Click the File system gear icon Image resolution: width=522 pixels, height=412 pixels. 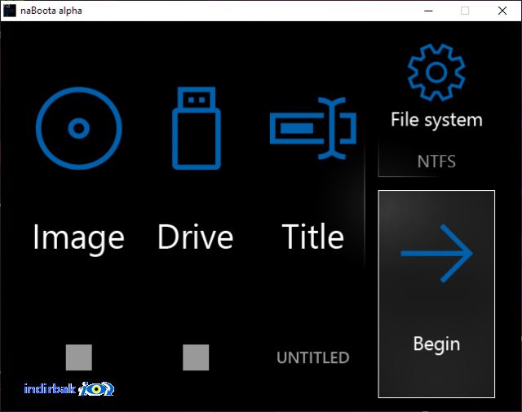pos(436,73)
